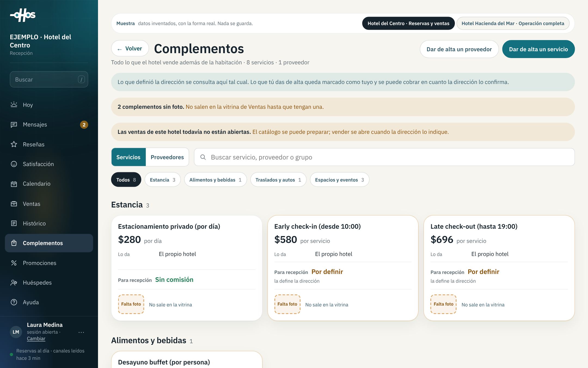Filter by Espacios y eventos chip
Viewport: 588px width, 368px height.
339,180
